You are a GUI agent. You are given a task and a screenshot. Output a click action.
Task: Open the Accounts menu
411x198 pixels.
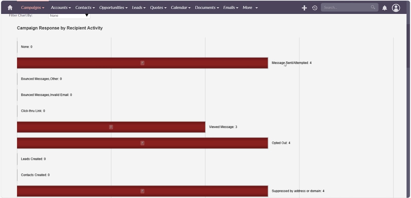coord(61,8)
